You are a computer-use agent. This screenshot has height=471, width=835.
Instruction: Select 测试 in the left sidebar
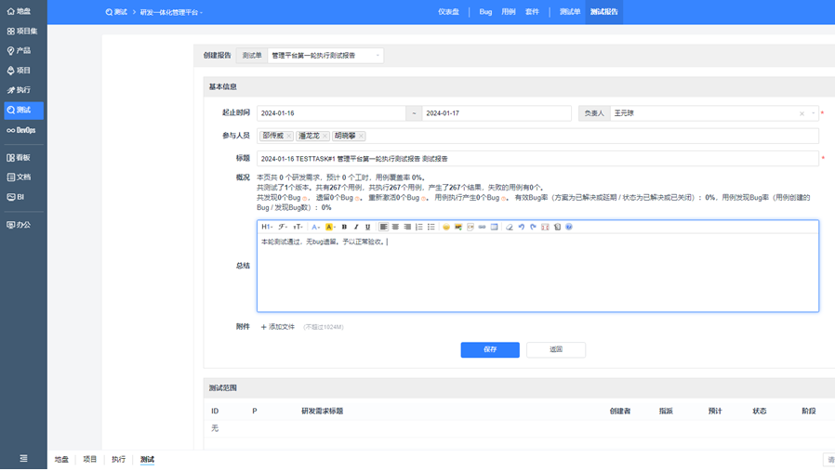(x=23, y=111)
